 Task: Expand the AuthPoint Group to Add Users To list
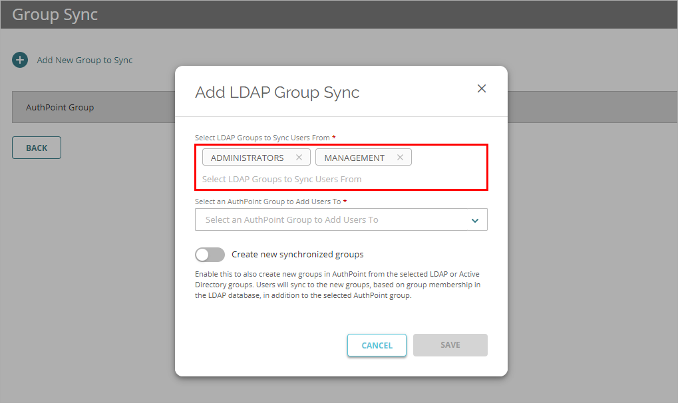[341, 219]
